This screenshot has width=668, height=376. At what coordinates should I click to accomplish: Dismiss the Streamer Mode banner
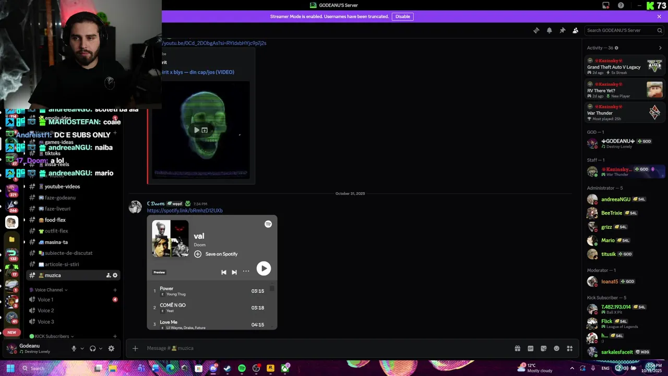click(x=659, y=17)
